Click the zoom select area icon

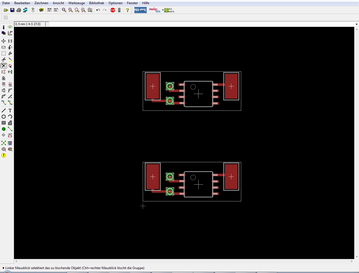pos(90,10)
